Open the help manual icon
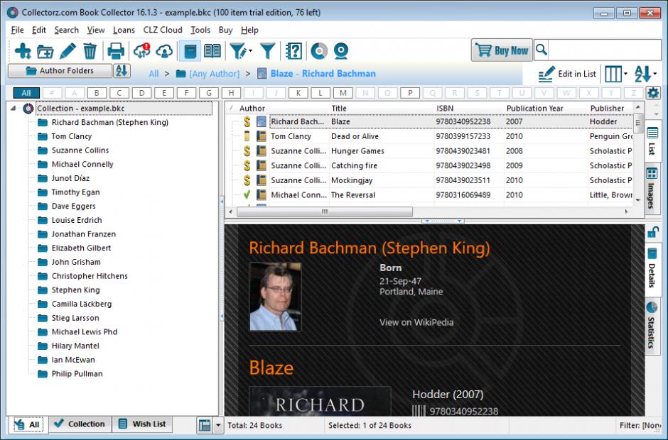Viewport: 668px width, 440px height. coord(294,51)
